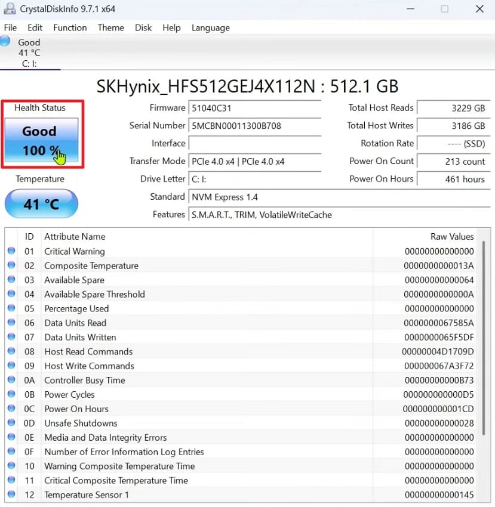Screen dimensions: 495x507
Task: Click the blue indicator beside Temperature Sensor 1
Action: click(x=11, y=494)
